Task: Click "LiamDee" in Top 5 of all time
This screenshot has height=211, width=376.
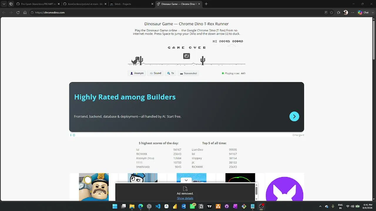Action: click(197, 150)
